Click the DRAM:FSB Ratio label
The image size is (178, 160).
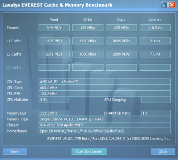click(117, 113)
